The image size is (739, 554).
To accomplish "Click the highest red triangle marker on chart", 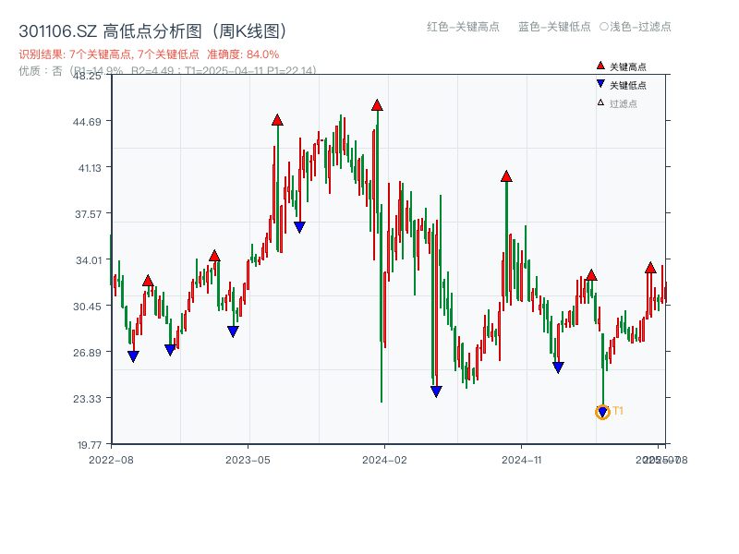I will (376, 105).
